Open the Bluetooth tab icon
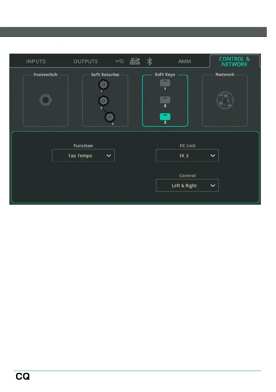Screen dimensions: 276x392 click(x=149, y=61)
